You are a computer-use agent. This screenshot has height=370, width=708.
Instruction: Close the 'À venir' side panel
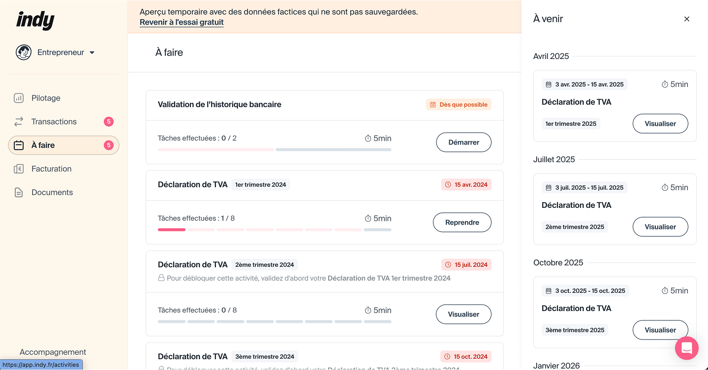[686, 19]
